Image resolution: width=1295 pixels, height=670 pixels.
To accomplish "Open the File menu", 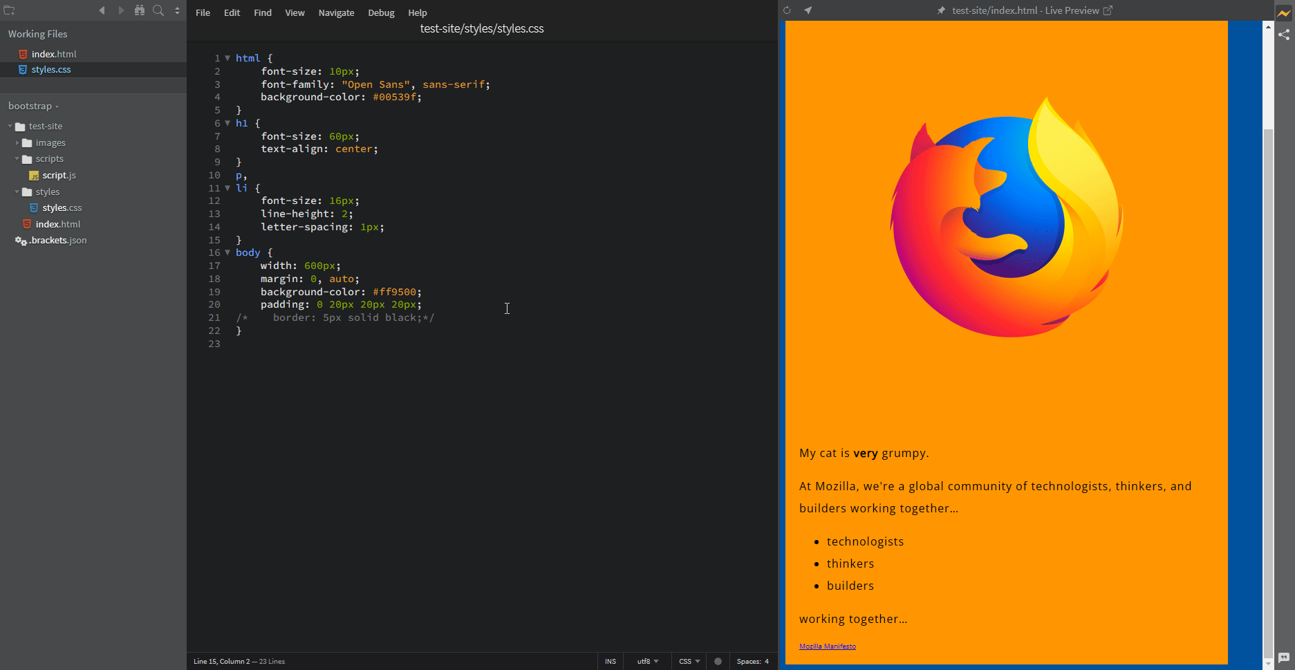I will [x=203, y=12].
